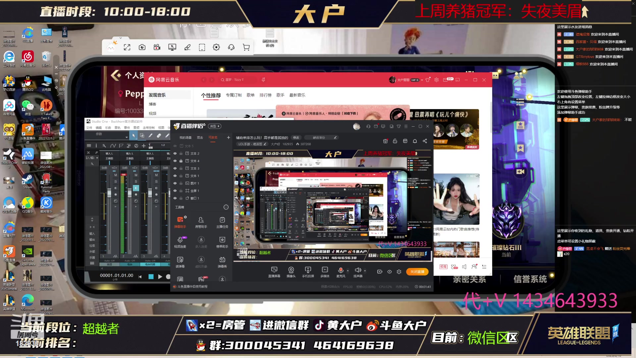
Task: Hide 文本 3 layer via eye icon
Action: pyautogui.click(x=175, y=168)
